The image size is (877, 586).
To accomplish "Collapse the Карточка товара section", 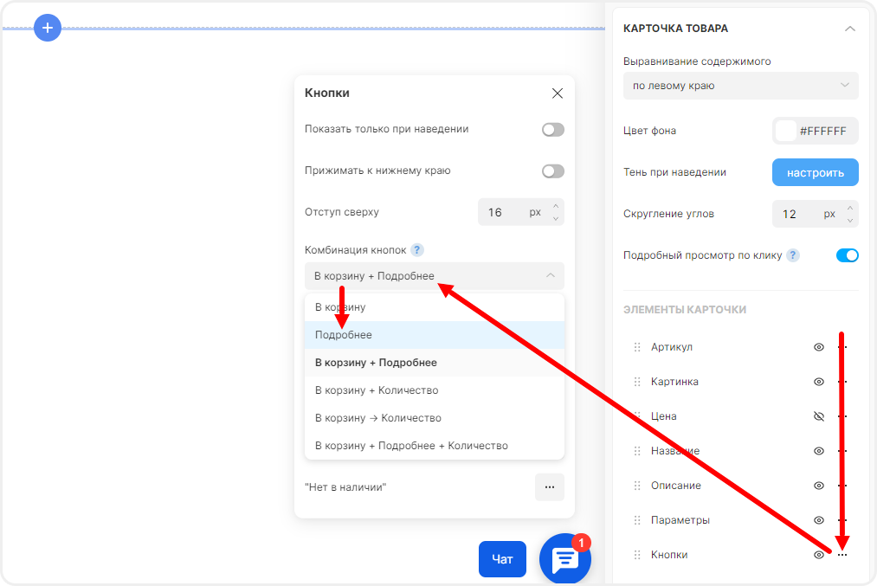I will point(849,29).
